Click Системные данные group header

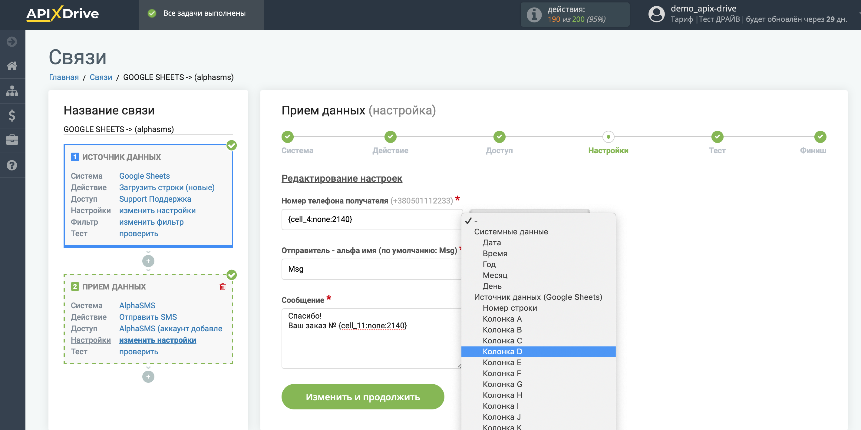[511, 232]
